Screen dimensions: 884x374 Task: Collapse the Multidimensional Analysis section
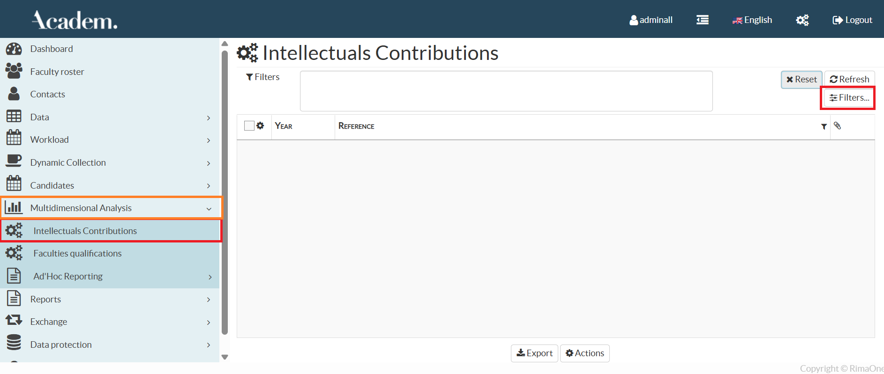click(x=209, y=209)
